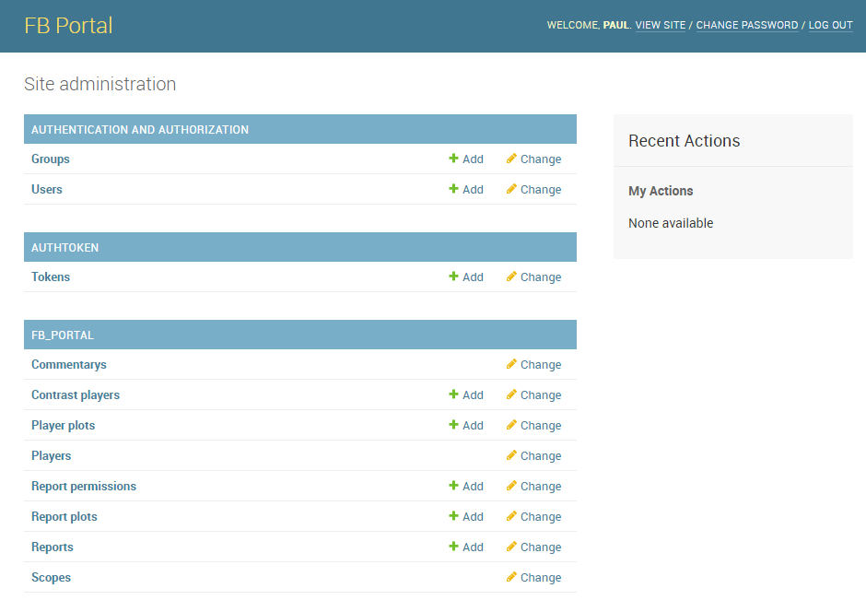Image resolution: width=866 pixels, height=612 pixels.
Task: Click the None available text
Action: 671,223
